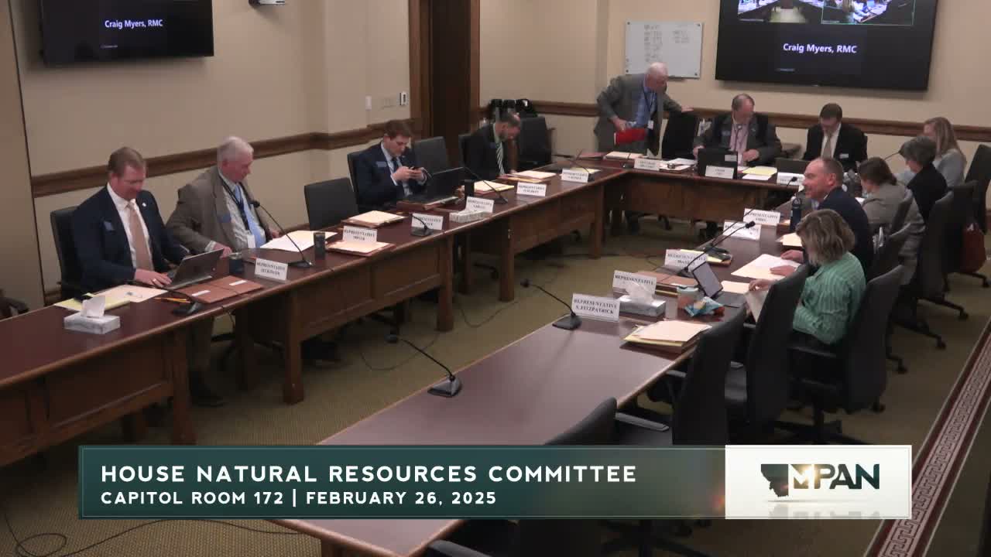The image size is (991, 557).
Task: Click the red folder held by standing man
Action: [630, 136]
